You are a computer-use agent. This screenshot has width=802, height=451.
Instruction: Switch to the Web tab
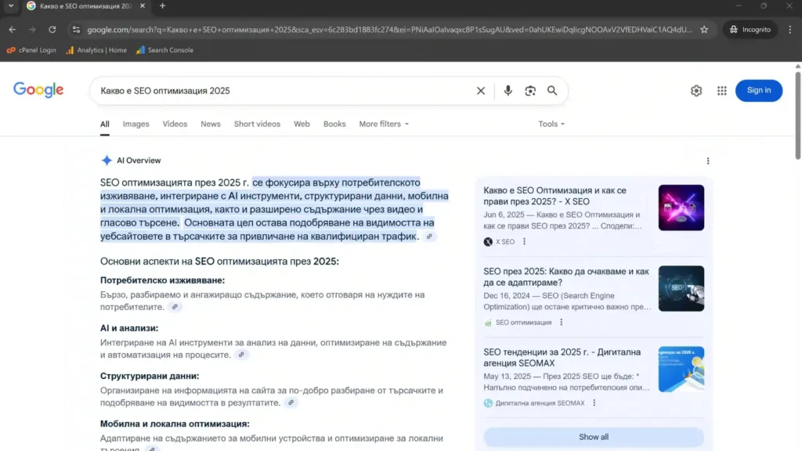click(x=302, y=124)
